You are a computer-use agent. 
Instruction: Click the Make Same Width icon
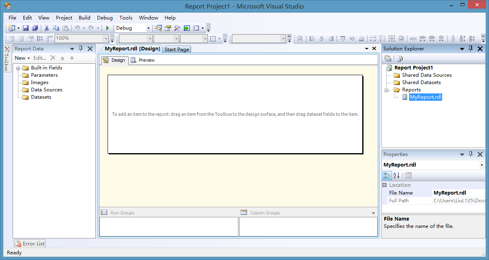tap(373, 39)
